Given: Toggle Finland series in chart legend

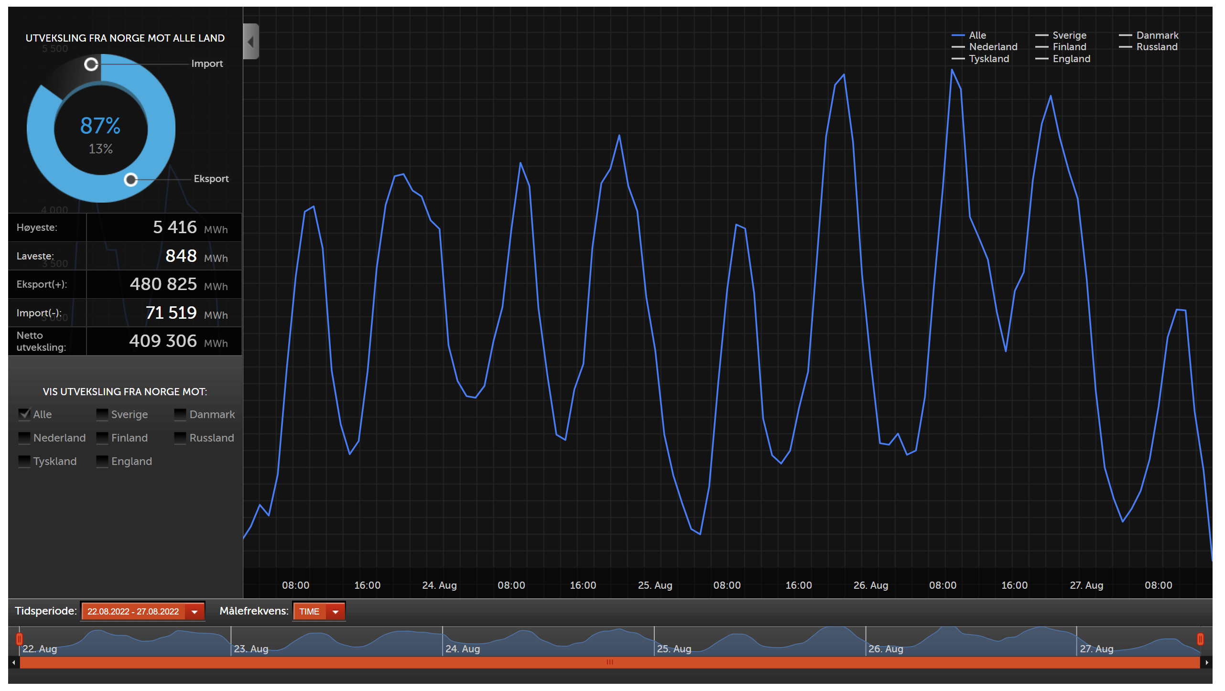Looking at the screenshot, I should coord(1061,47).
